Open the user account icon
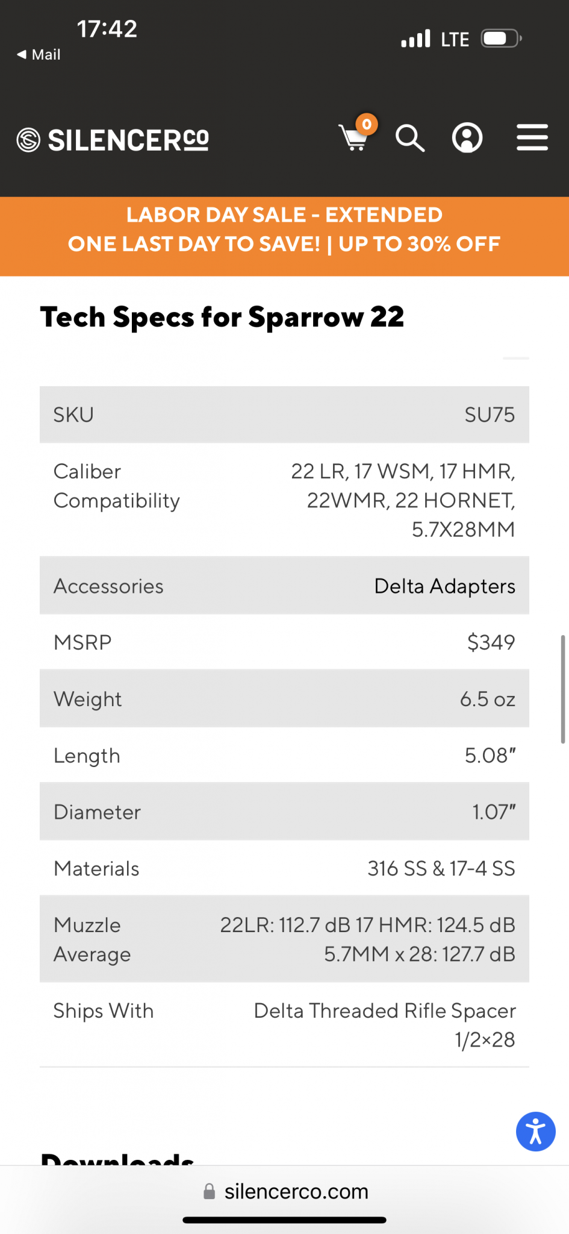569x1234 pixels. click(x=467, y=138)
